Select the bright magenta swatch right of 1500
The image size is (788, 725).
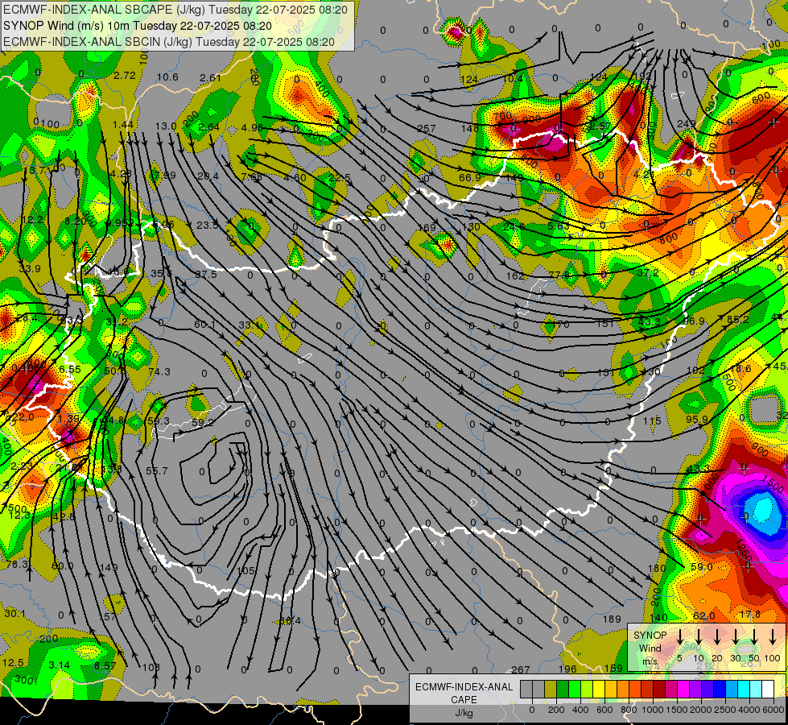click(683, 690)
